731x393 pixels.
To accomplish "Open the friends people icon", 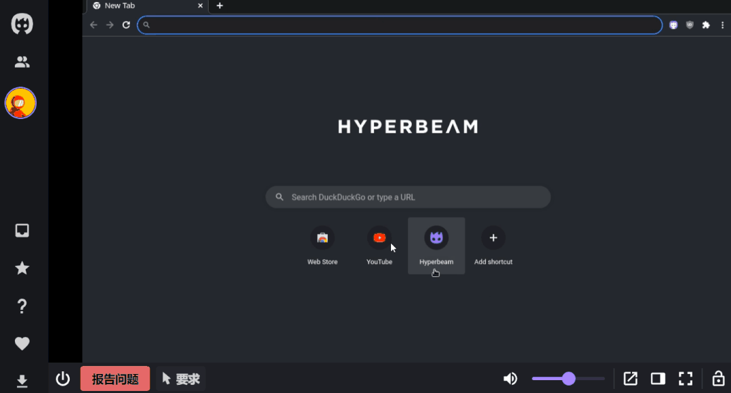I will coord(22,62).
